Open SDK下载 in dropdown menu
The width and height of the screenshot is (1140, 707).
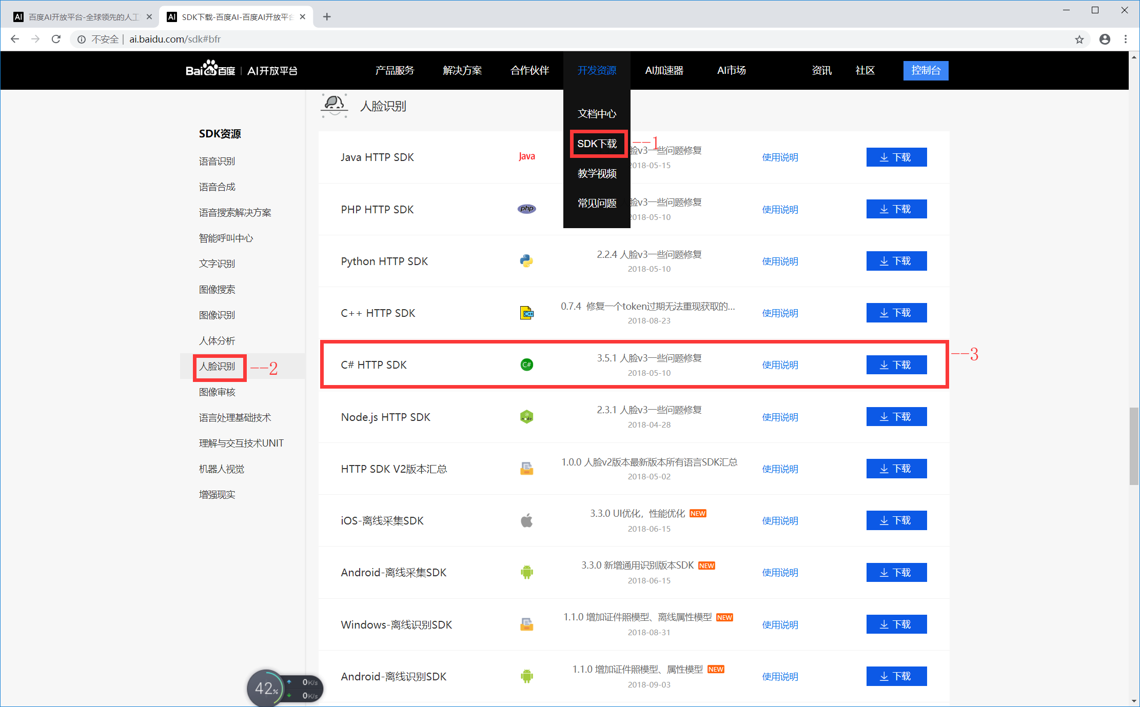tap(597, 144)
